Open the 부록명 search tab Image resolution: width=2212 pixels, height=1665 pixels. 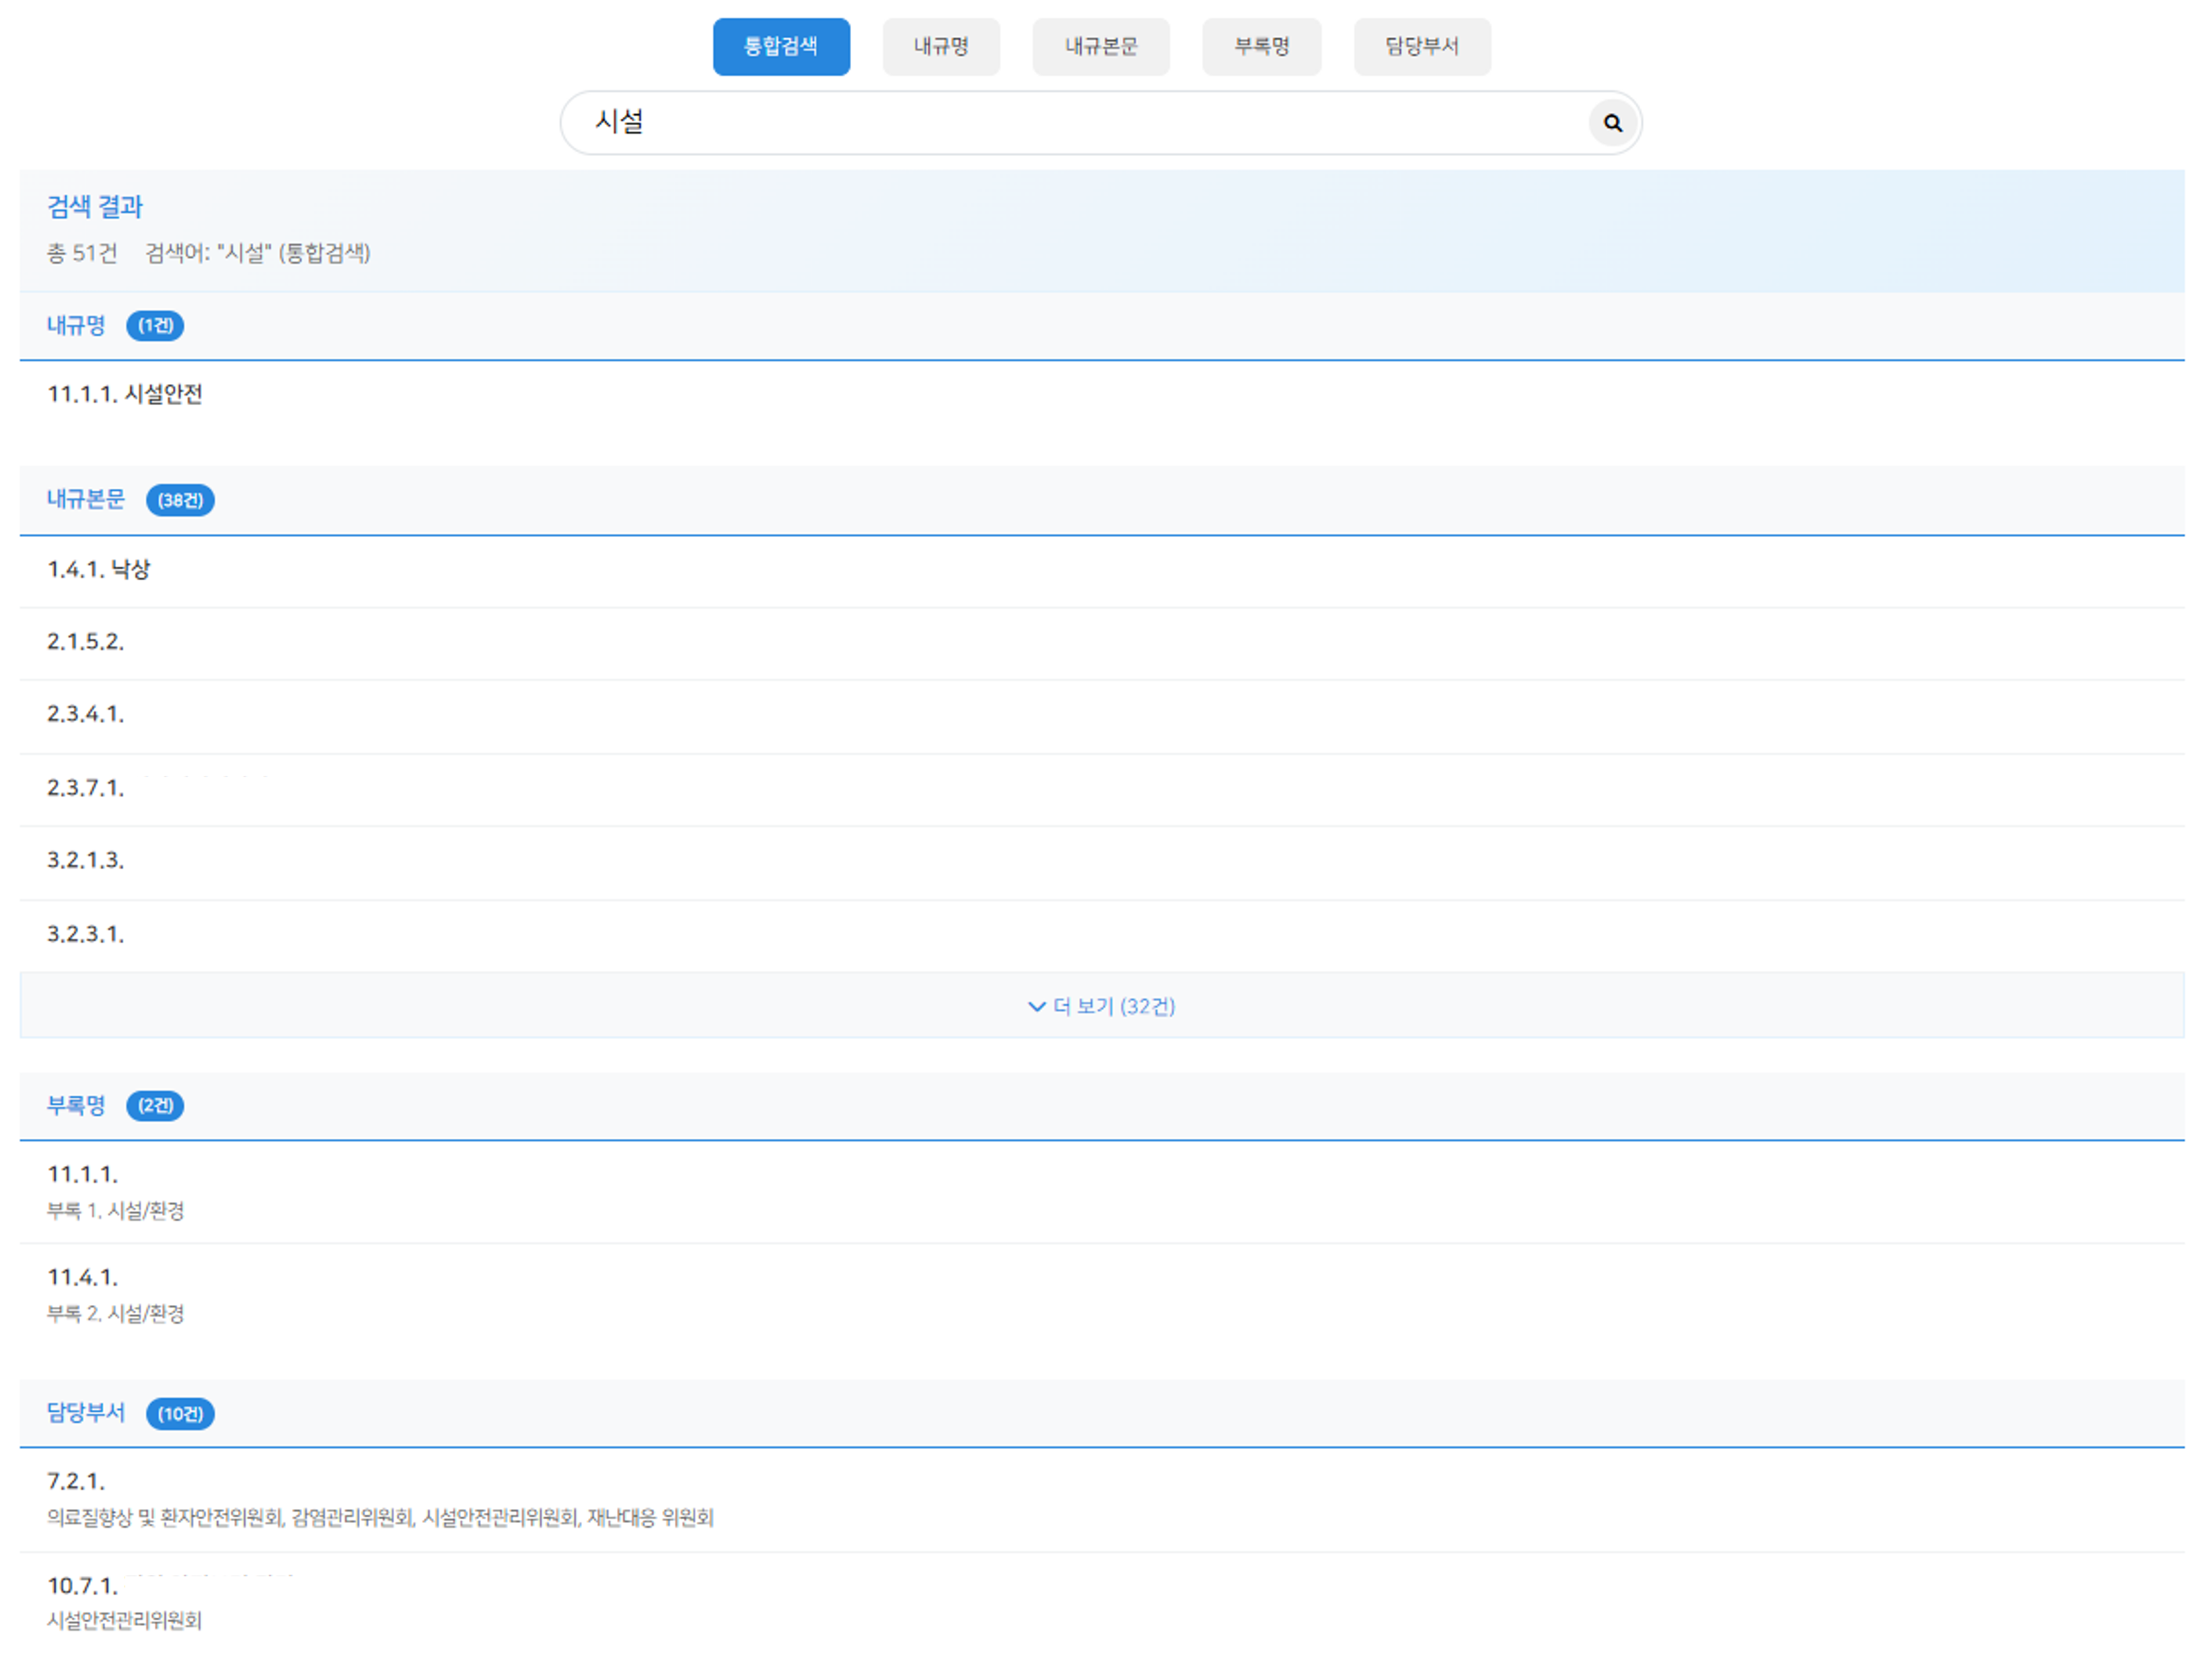(x=1260, y=46)
